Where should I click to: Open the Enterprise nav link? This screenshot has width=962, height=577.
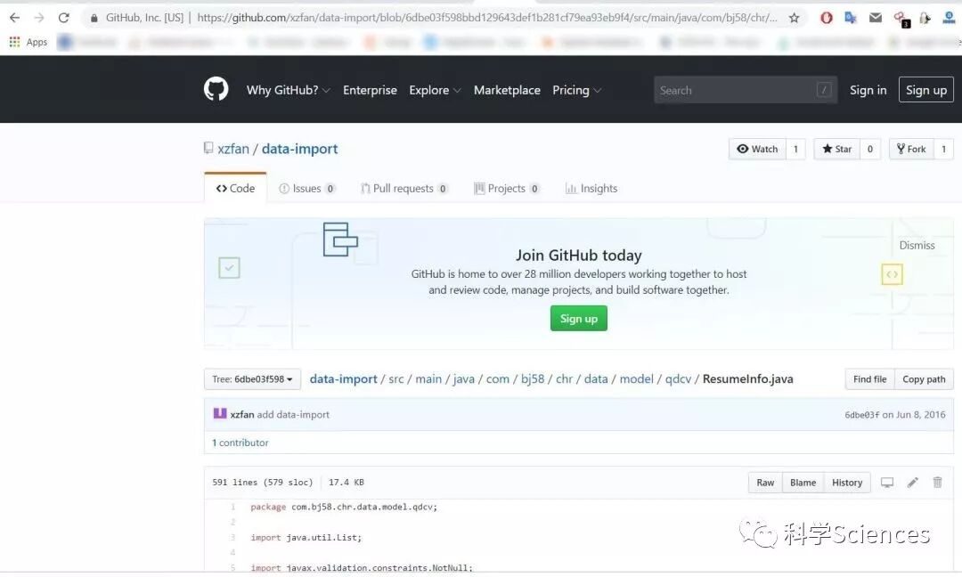point(370,90)
